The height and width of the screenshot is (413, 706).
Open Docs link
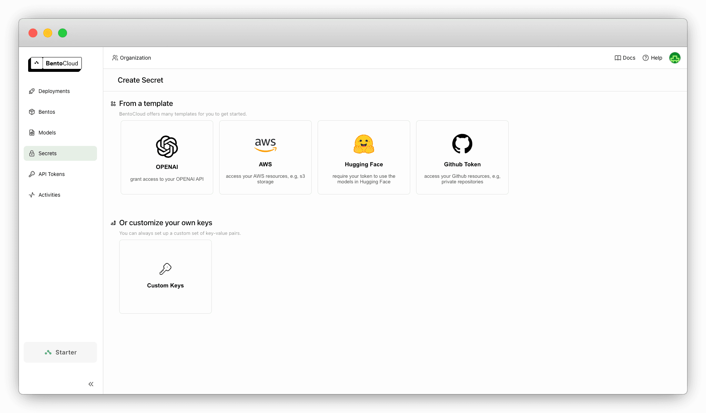point(625,58)
